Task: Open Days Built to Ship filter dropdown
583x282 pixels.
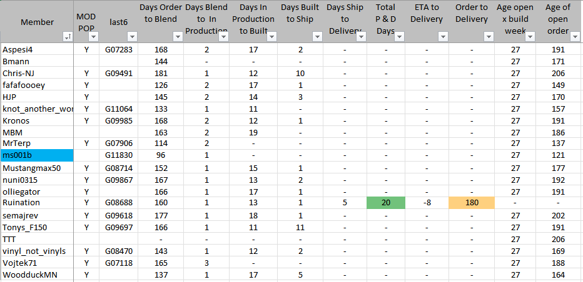Action: (317, 37)
